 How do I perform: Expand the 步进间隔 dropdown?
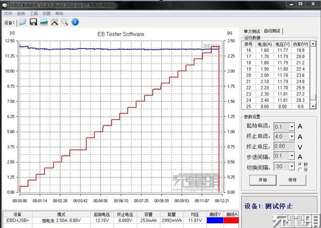click(x=292, y=157)
